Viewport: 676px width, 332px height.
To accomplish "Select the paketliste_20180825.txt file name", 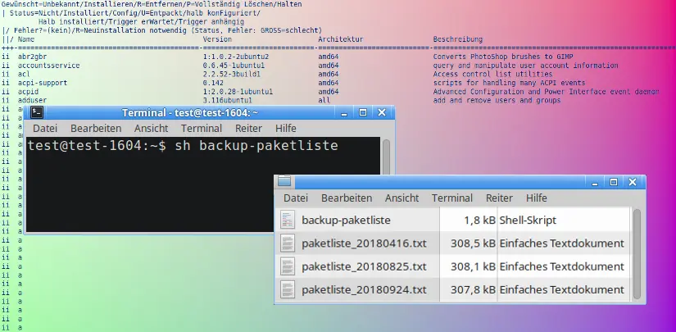I will click(364, 266).
